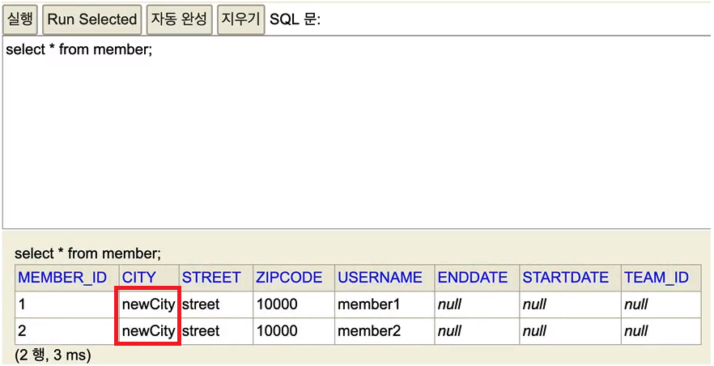Screen dimensions: 714x366
Task: Click the query text above the results table
Action: pyautogui.click(x=88, y=253)
